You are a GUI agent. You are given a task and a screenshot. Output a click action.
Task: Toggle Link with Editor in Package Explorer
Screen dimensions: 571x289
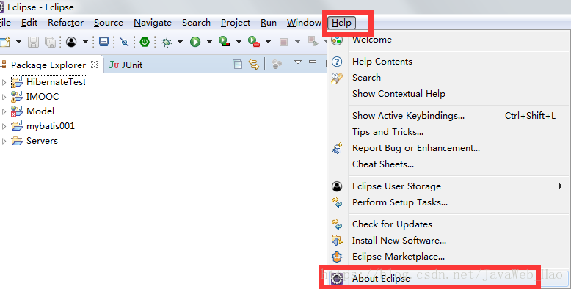(254, 65)
